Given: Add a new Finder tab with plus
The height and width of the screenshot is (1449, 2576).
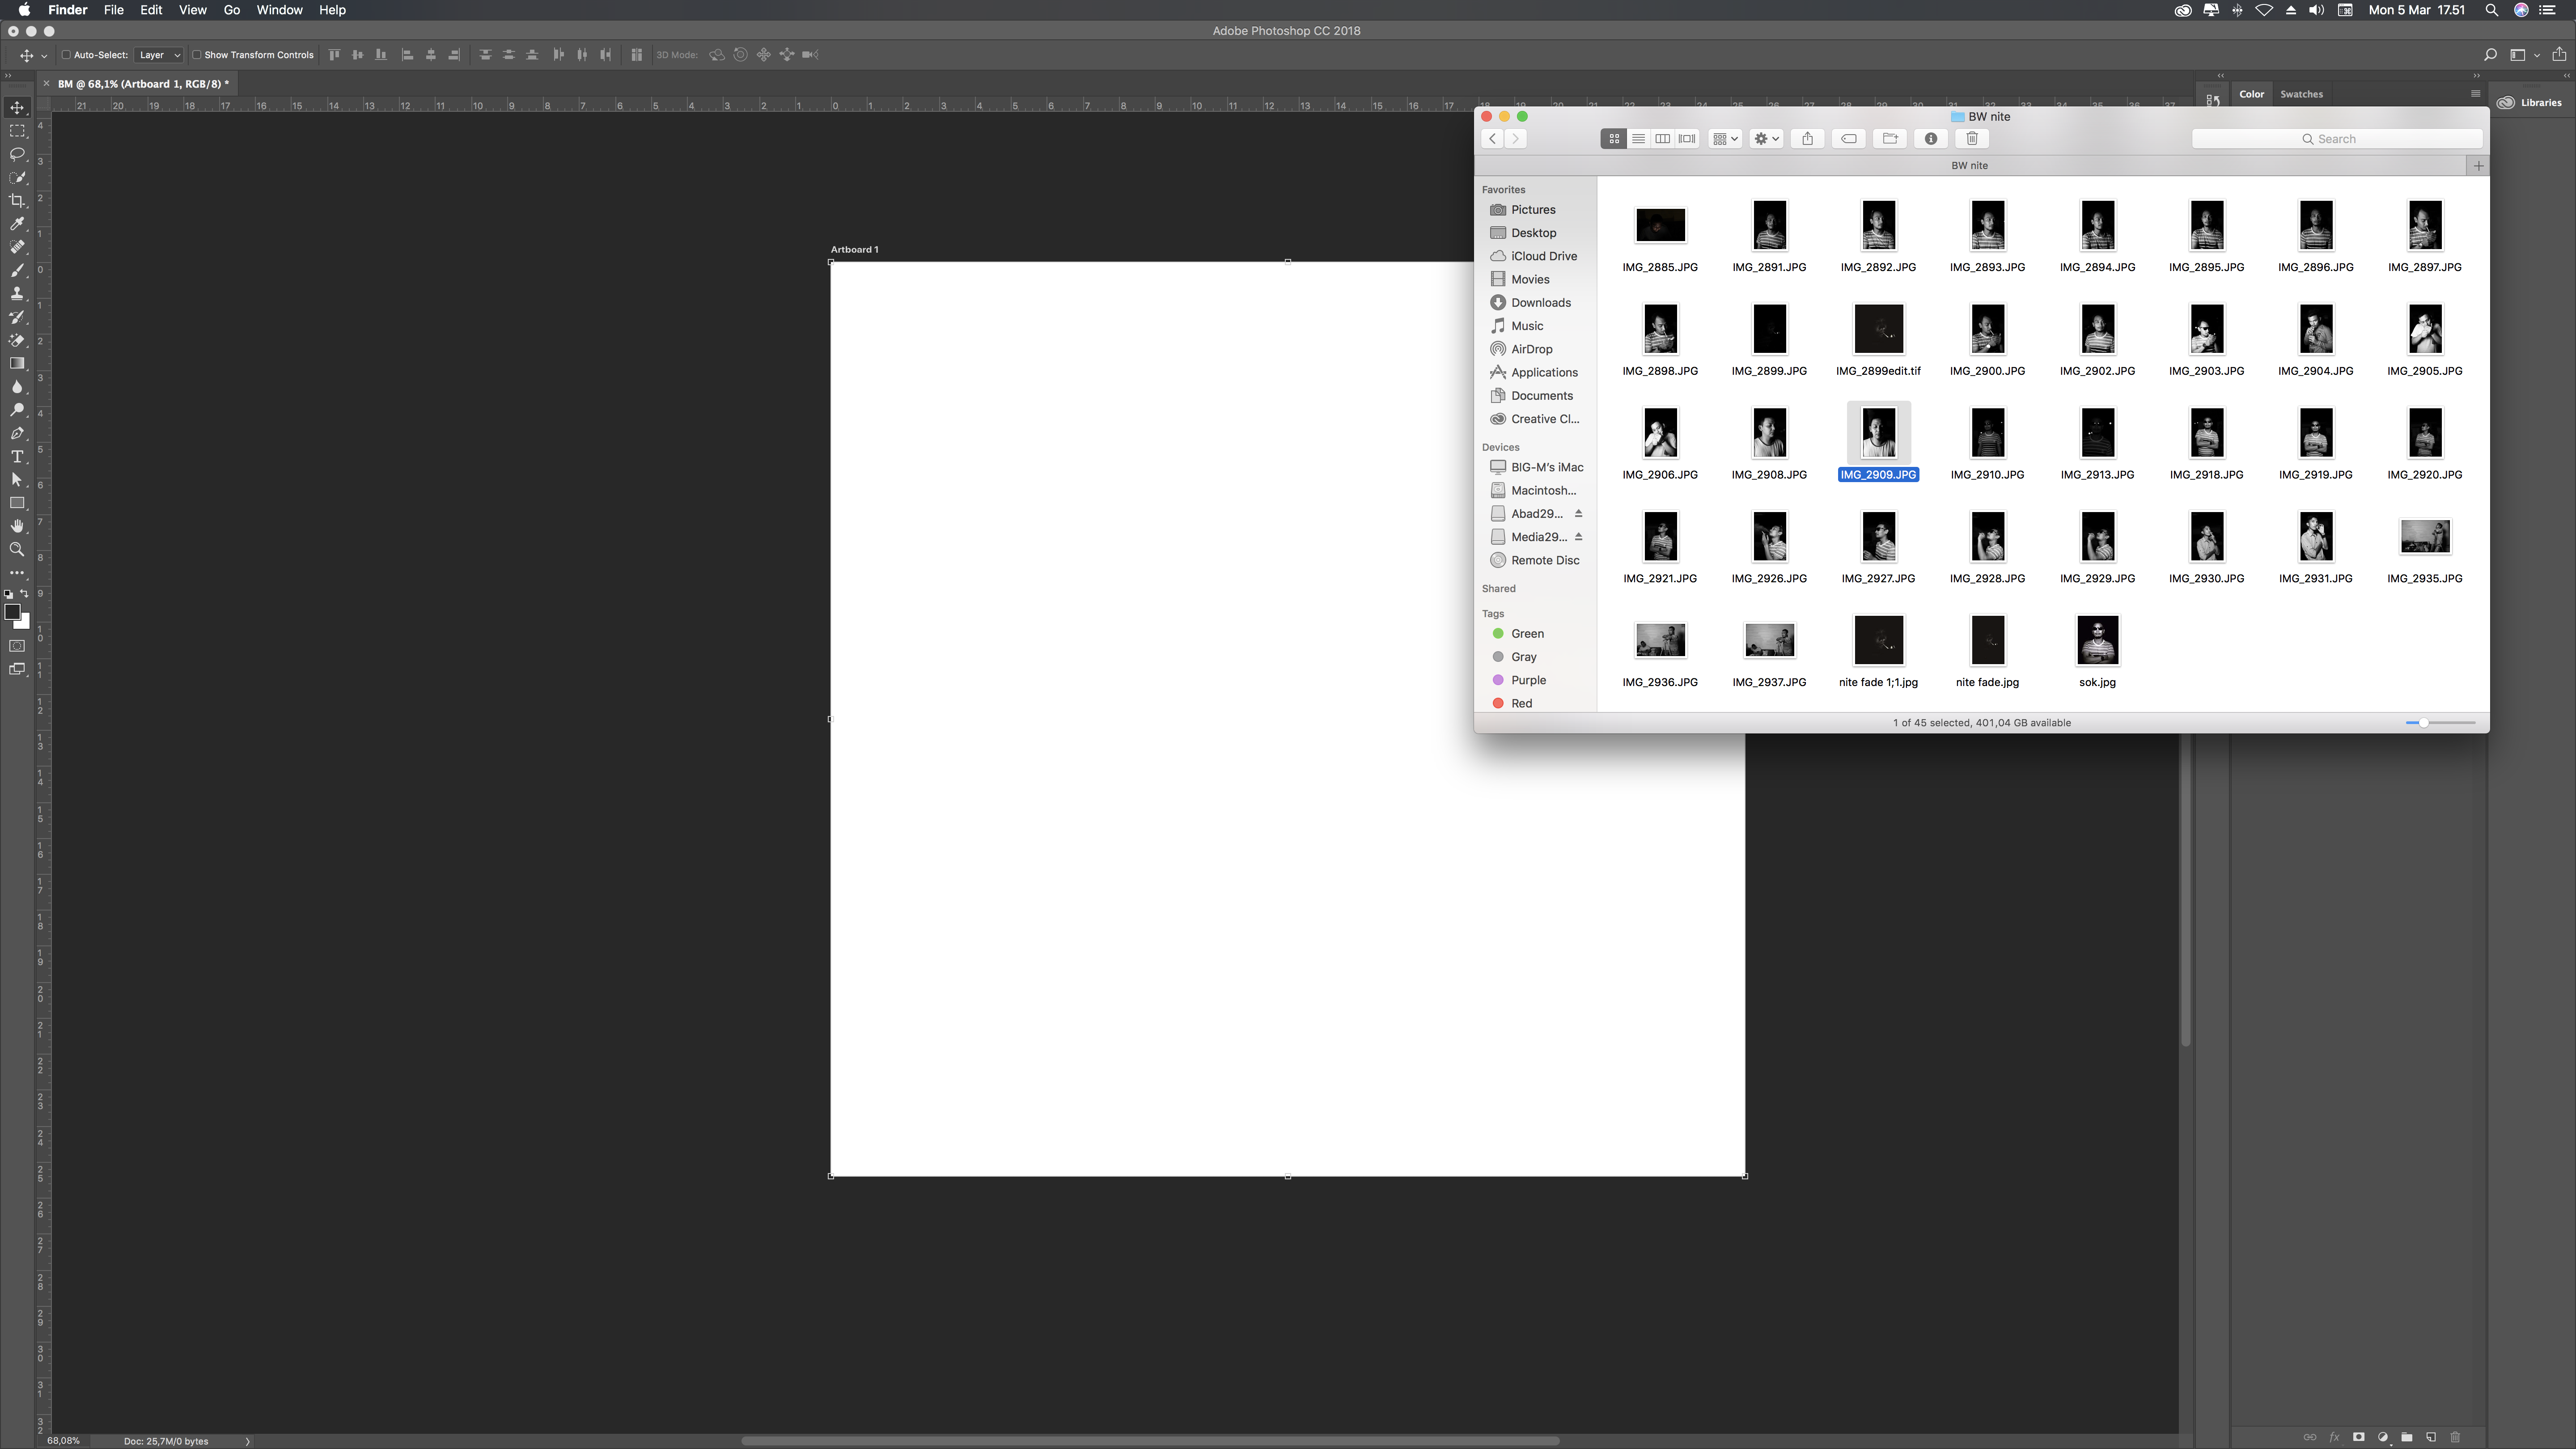Looking at the screenshot, I should (x=2478, y=166).
